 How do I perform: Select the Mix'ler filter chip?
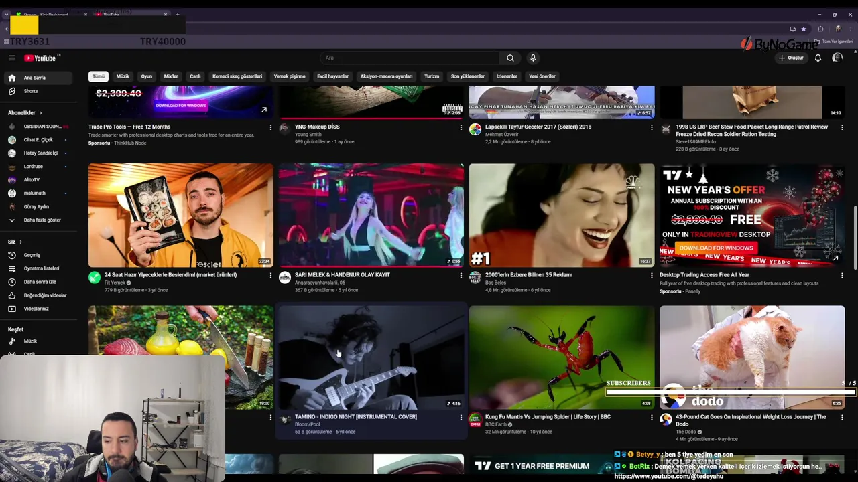[171, 76]
